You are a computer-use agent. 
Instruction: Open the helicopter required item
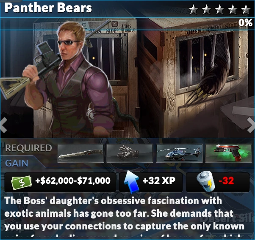click(x=179, y=153)
